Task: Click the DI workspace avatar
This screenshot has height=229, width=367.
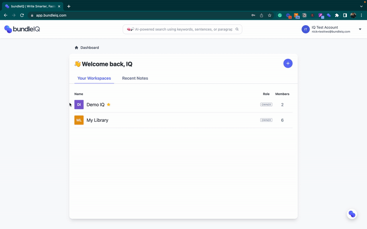Action: (x=79, y=104)
